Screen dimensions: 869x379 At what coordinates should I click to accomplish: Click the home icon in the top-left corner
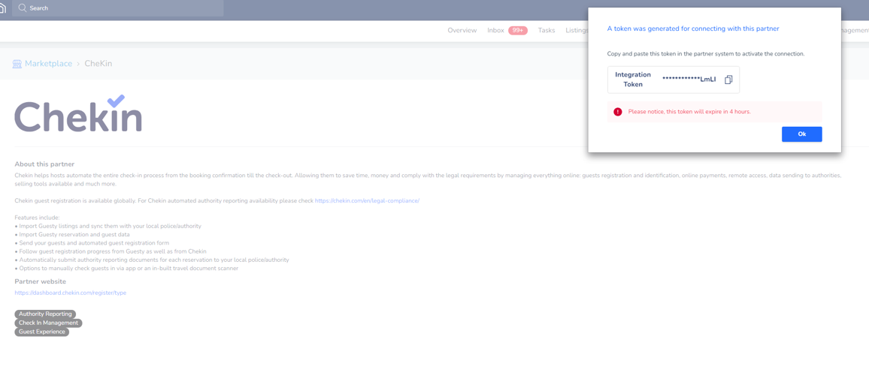coord(3,8)
